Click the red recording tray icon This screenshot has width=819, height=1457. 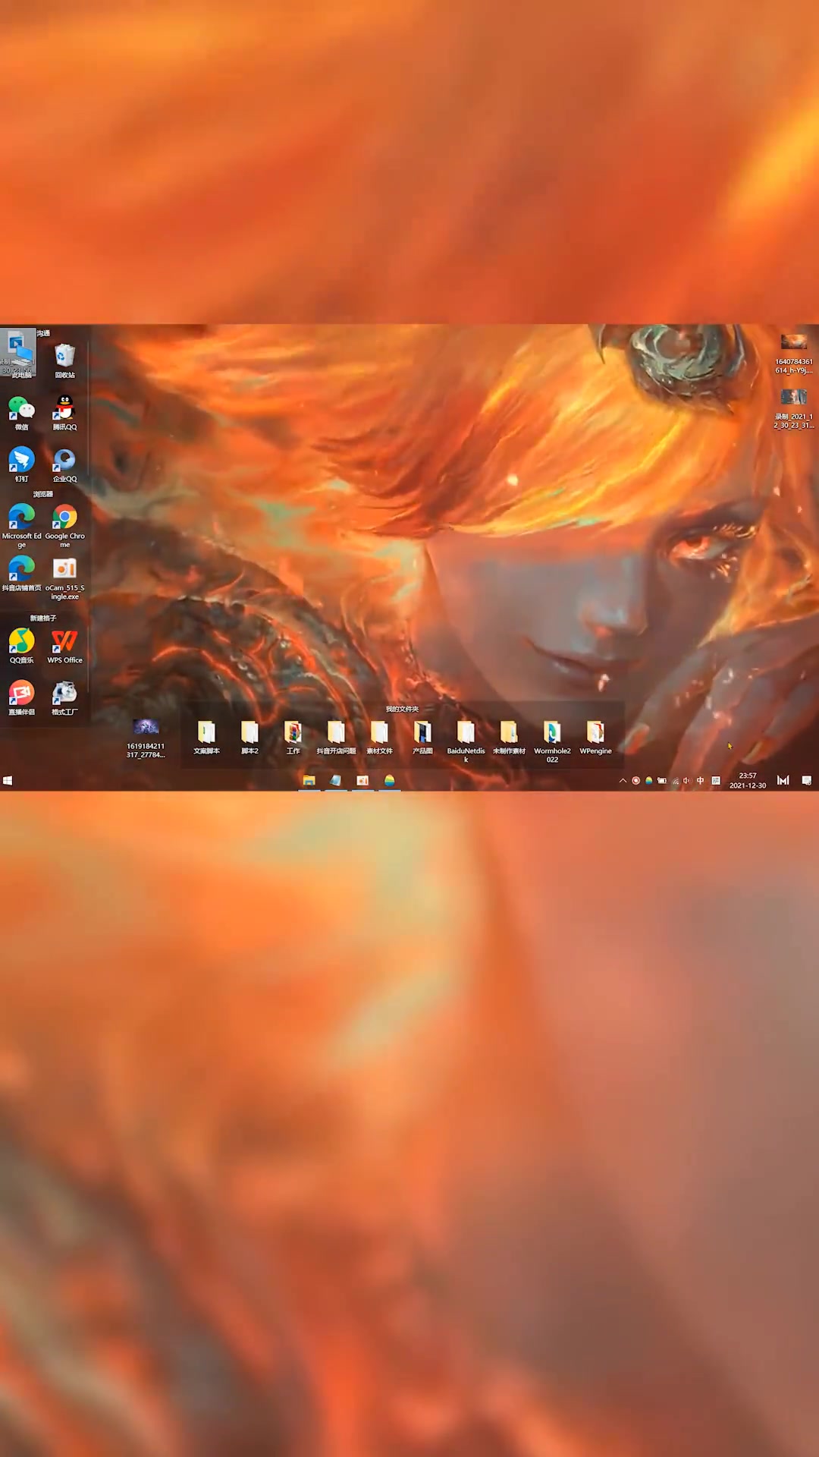click(635, 780)
